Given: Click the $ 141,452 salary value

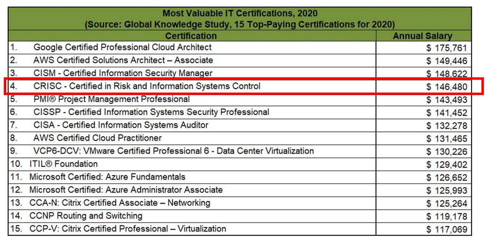Looking at the screenshot, I should (x=447, y=113).
